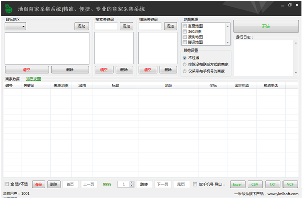Screen dimensions: 303x199
Task: Click the 跳转 jump button
Action: tap(144, 184)
